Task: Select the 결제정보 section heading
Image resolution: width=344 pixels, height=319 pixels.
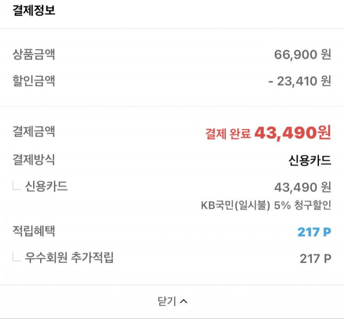Action: click(x=34, y=10)
